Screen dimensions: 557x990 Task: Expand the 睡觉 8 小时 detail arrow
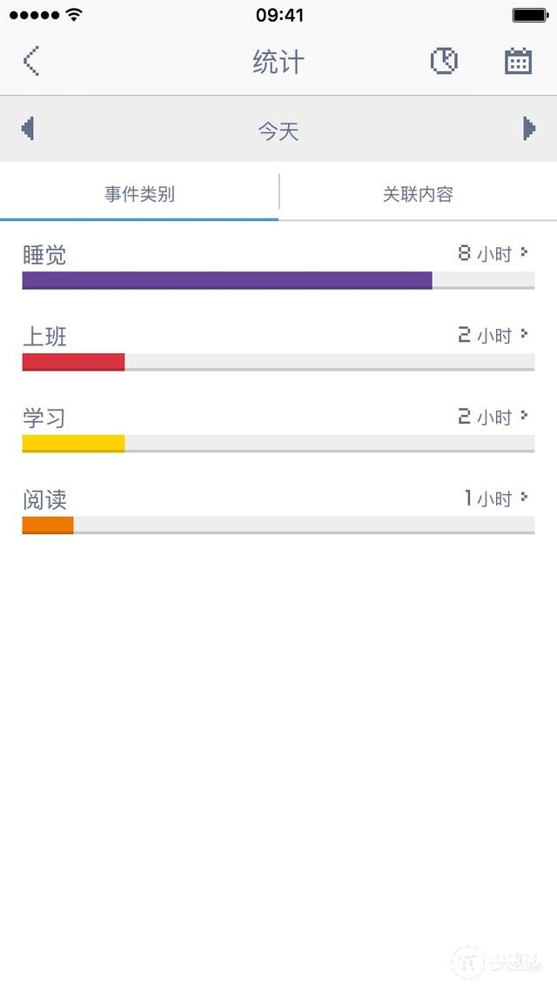pyautogui.click(x=524, y=253)
